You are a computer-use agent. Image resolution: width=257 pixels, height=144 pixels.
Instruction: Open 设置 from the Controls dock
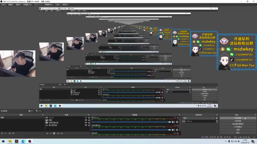(238, 130)
